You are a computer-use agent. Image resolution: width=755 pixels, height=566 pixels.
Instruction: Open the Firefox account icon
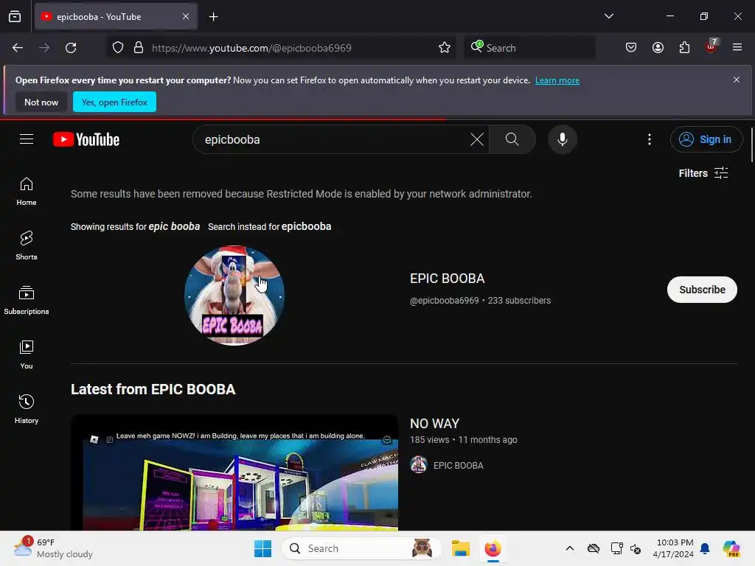click(x=658, y=47)
